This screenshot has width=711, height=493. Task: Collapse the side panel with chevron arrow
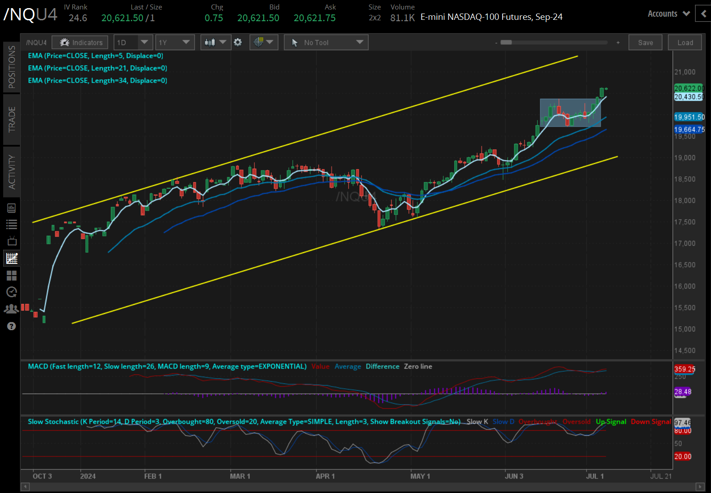click(703, 14)
